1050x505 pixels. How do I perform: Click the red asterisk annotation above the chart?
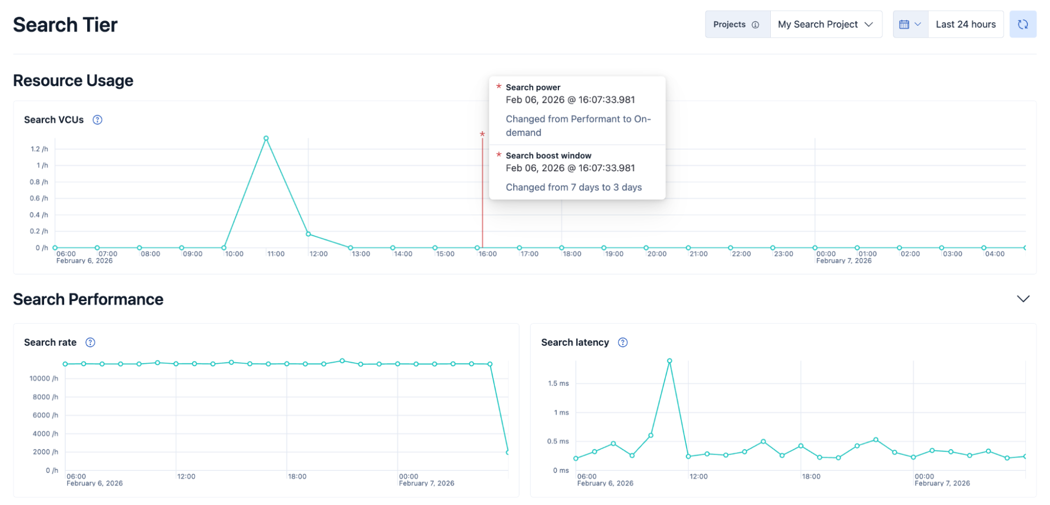[x=482, y=135]
